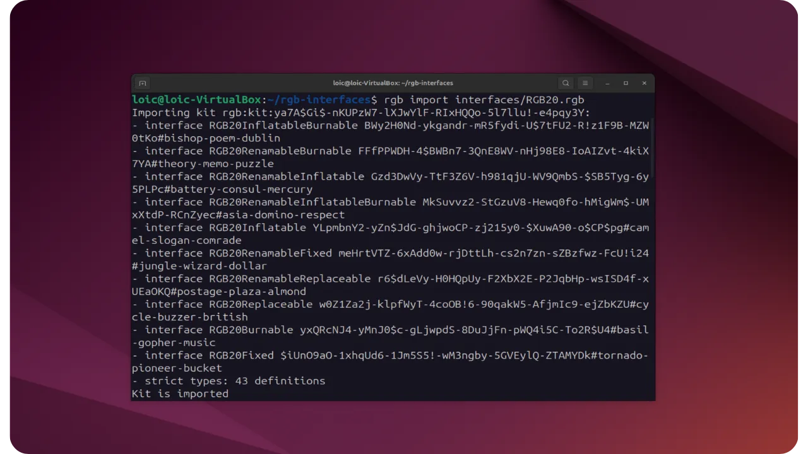Click the blue ~/rgb-interfaces path in the prompt
The image size is (808, 454).
pyautogui.click(x=319, y=100)
